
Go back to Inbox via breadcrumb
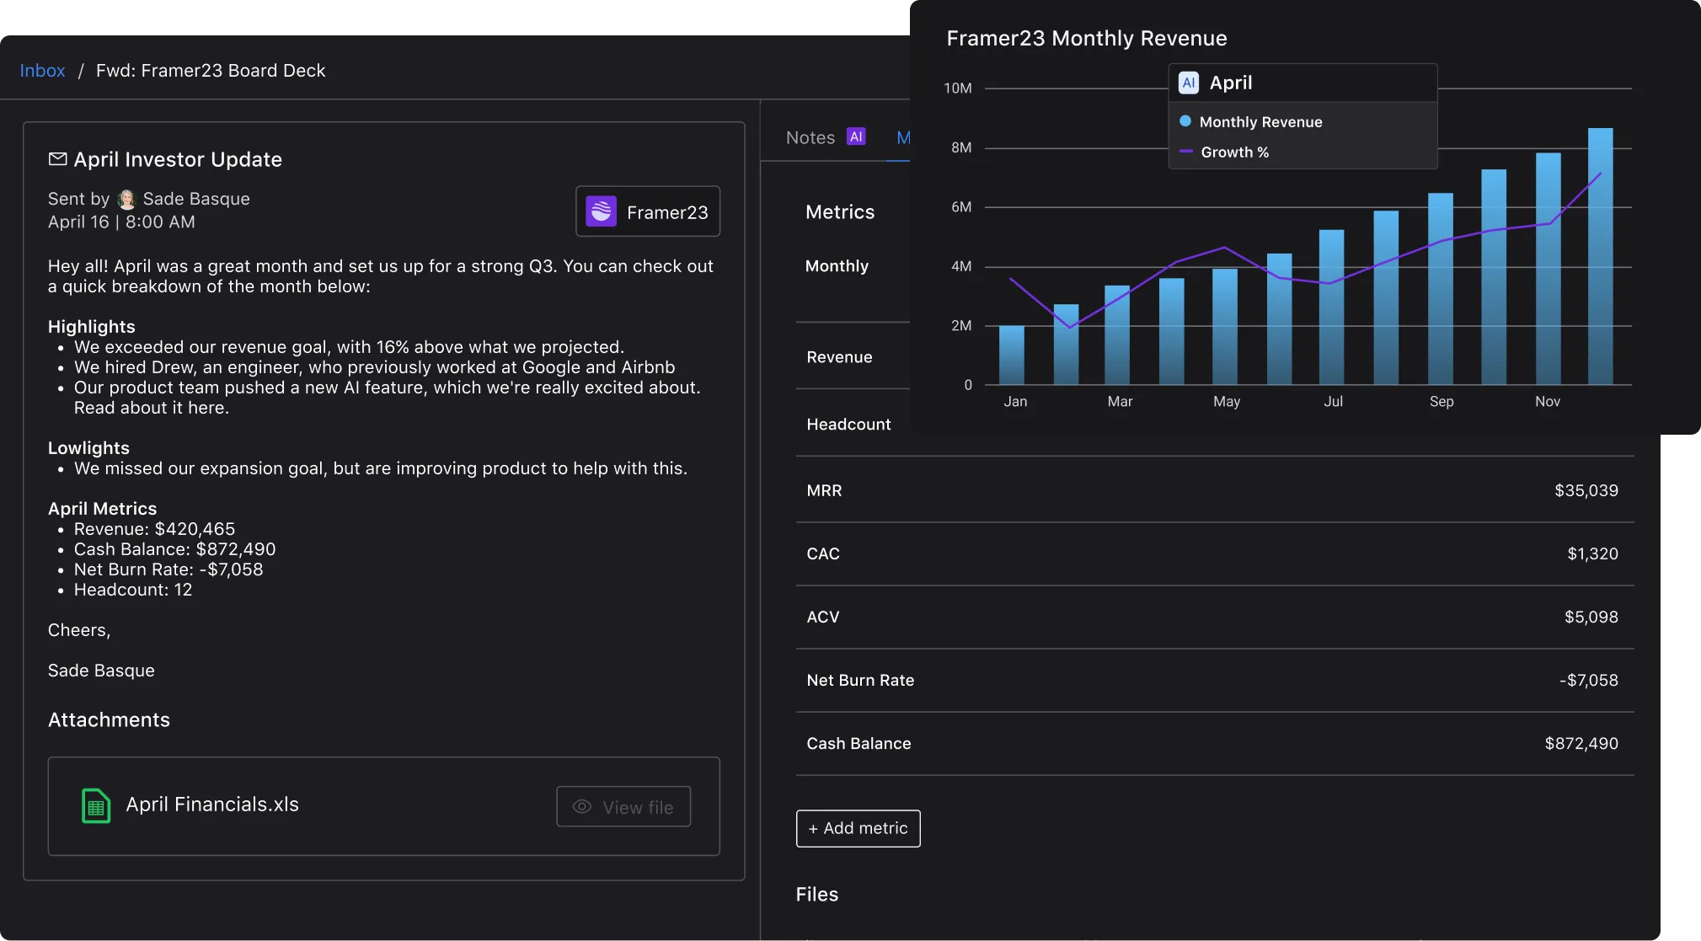coord(42,71)
